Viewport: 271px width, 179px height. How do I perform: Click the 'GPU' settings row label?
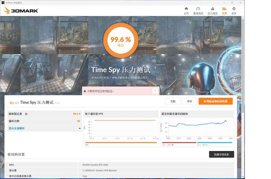11,165
